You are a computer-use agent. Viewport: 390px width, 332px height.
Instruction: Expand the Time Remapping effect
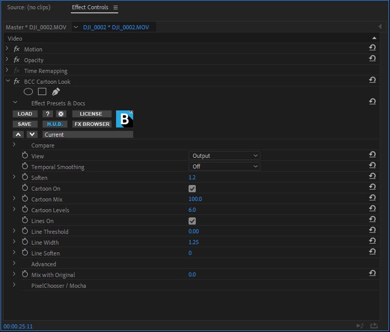click(x=7, y=70)
